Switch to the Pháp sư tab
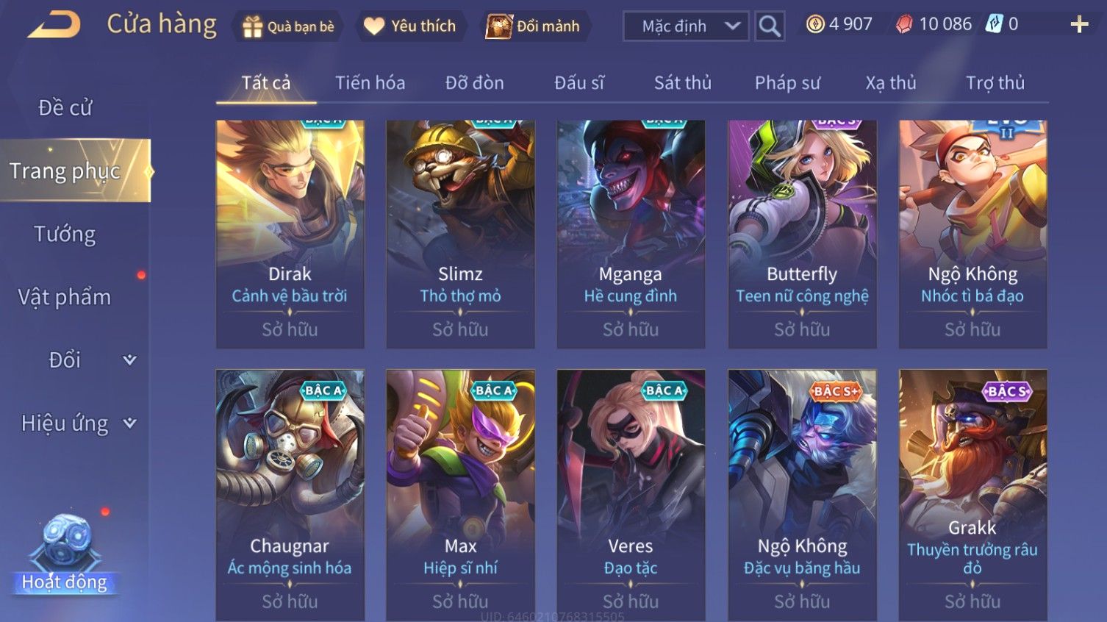The image size is (1107, 622). [787, 83]
